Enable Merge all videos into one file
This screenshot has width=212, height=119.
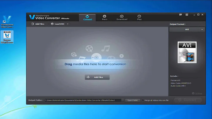(x=143, y=100)
